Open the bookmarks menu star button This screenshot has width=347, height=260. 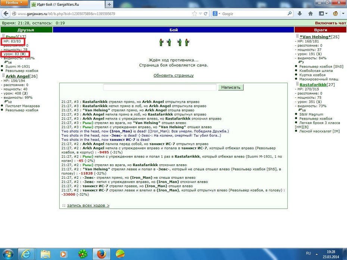(x=323, y=14)
